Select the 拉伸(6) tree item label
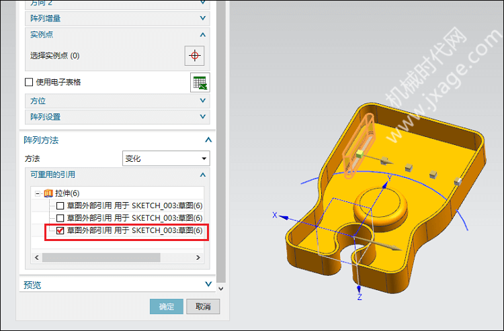This screenshot has width=504, height=331. [67, 193]
